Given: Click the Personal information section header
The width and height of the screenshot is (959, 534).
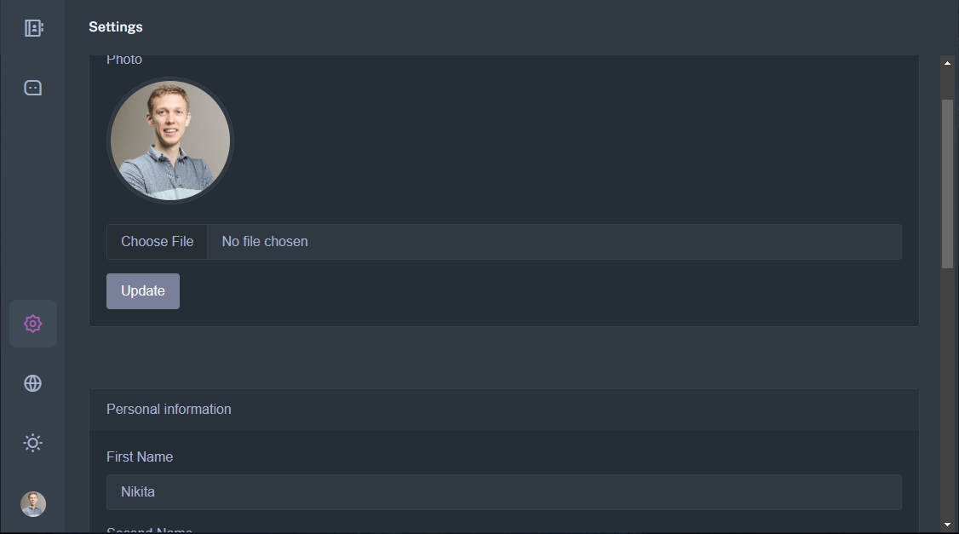Looking at the screenshot, I should click(169, 410).
